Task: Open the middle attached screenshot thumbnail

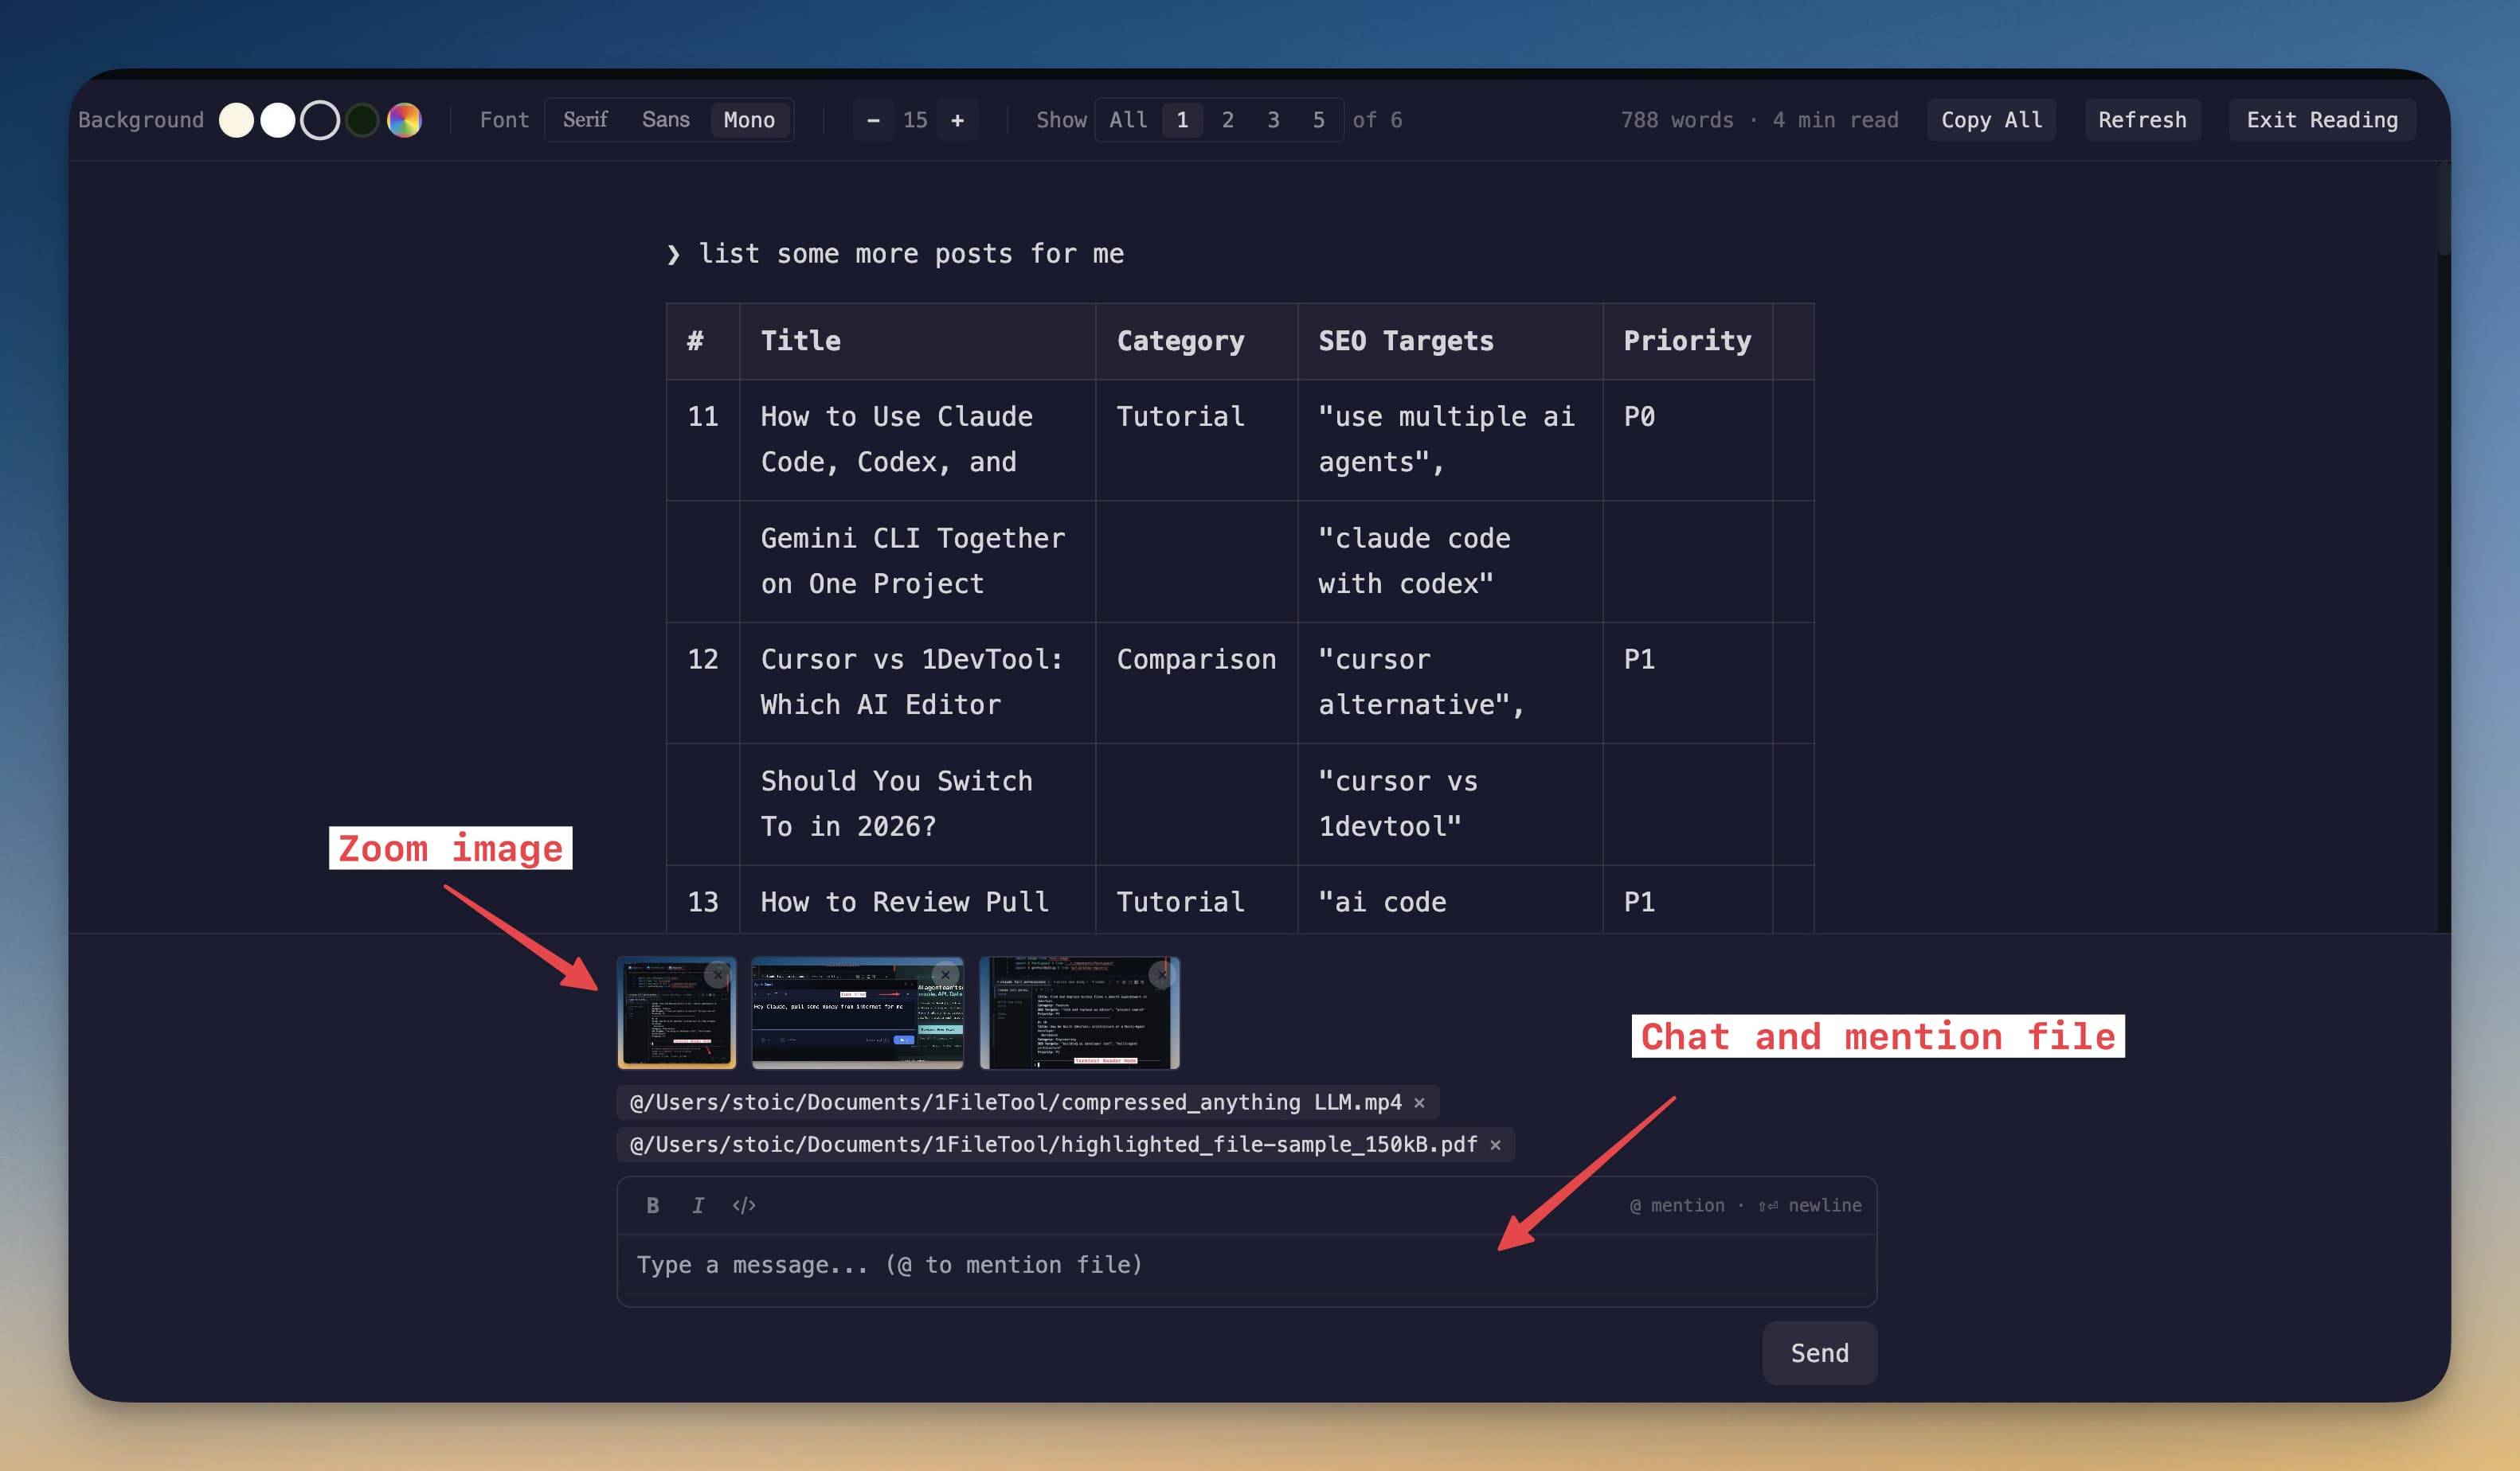Action: click(x=857, y=1013)
